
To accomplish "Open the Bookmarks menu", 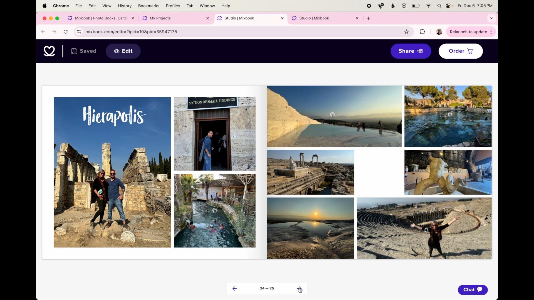I will click(149, 6).
